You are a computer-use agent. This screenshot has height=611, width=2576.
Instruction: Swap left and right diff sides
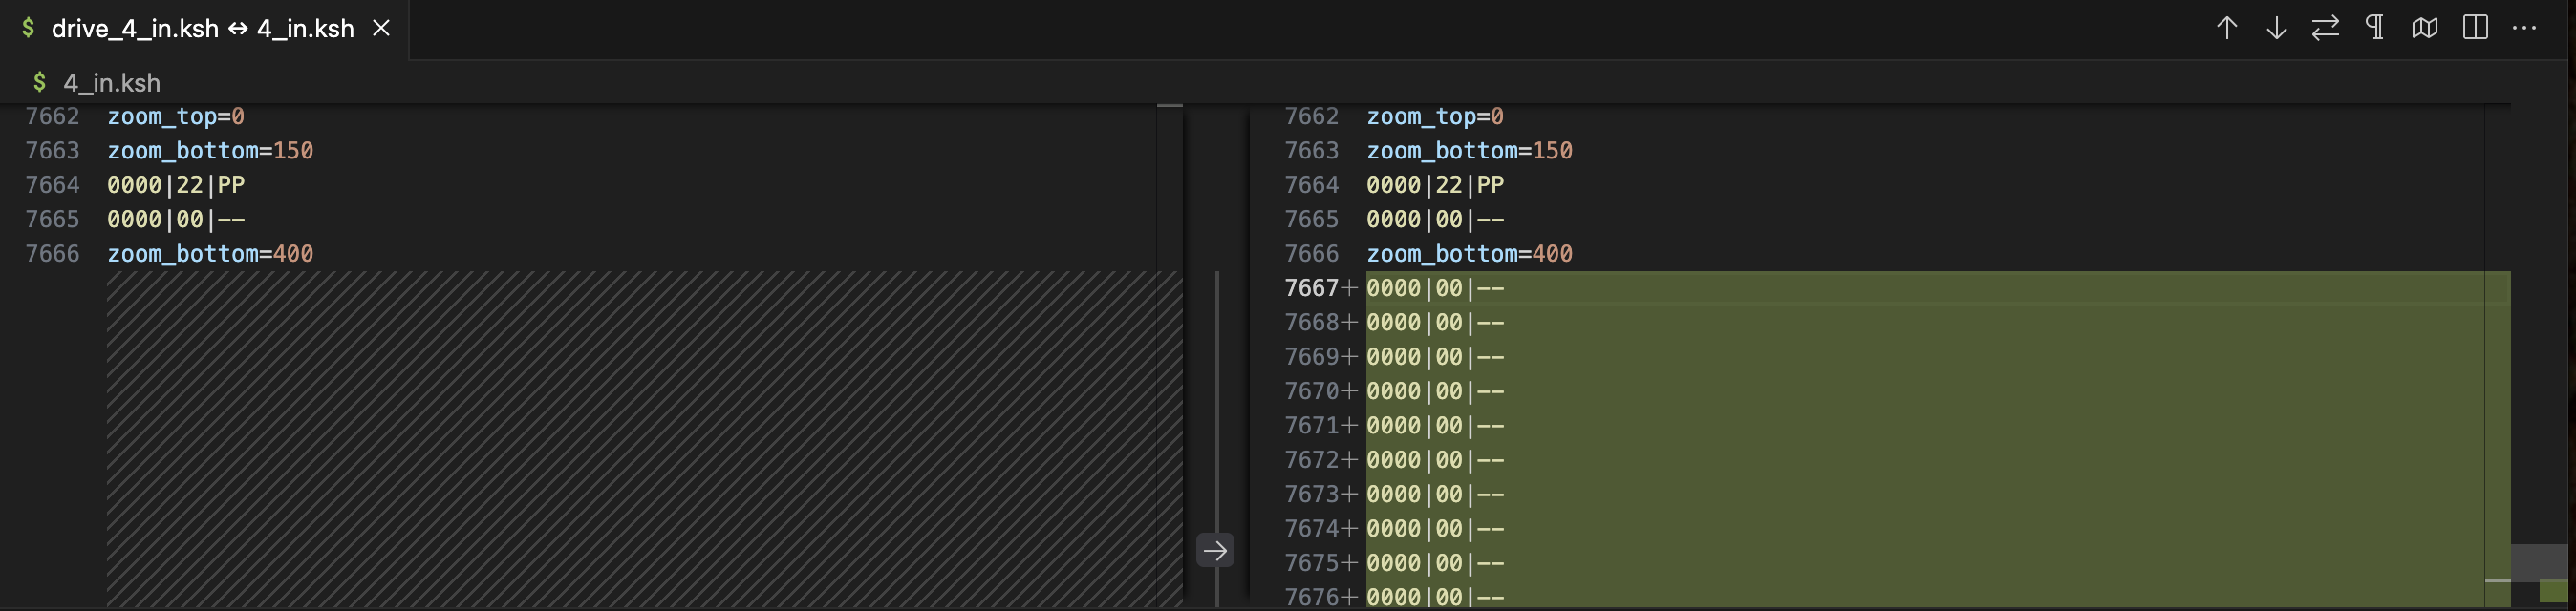click(2325, 28)
